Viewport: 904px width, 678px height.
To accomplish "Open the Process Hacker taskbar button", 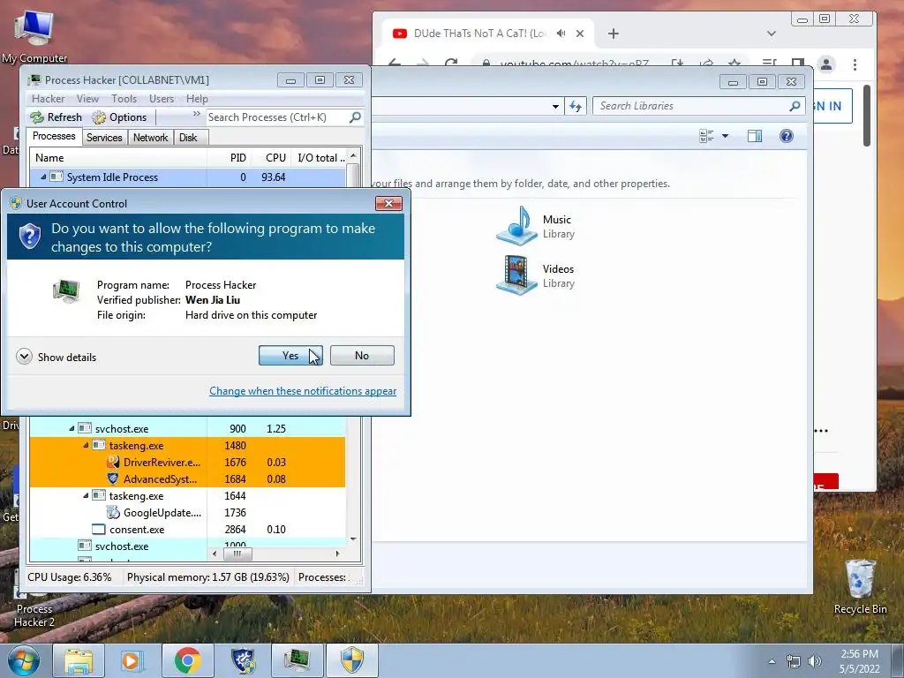I will pyautogui.click(x=297, y=660).
